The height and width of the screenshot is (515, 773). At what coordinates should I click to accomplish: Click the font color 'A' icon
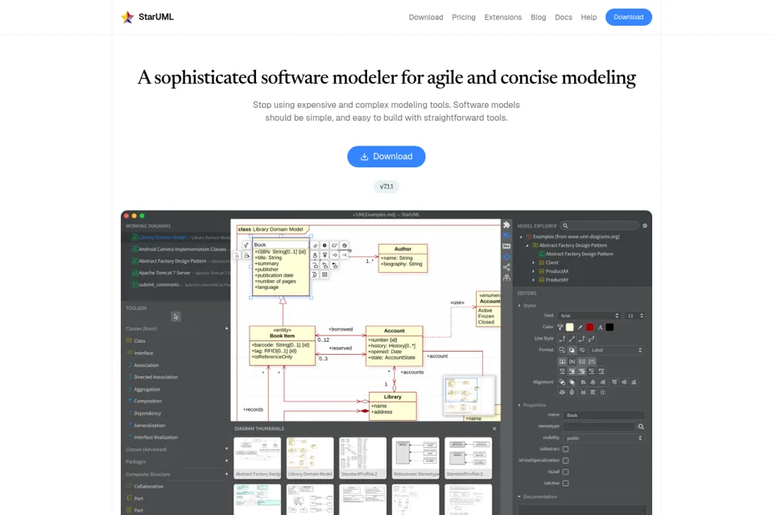click(x=600, y=328)
